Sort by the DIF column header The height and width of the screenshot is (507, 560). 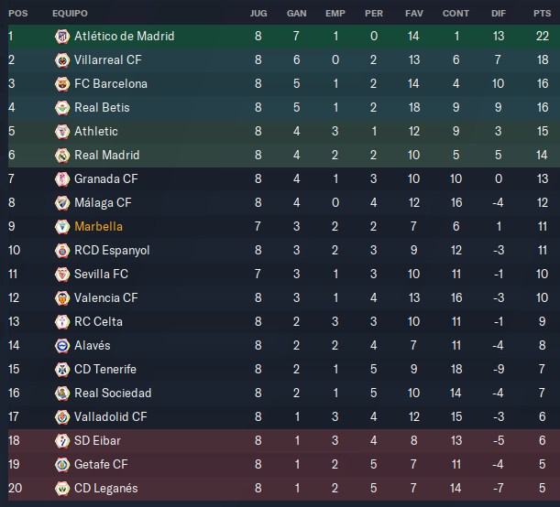tap(499, 14)
